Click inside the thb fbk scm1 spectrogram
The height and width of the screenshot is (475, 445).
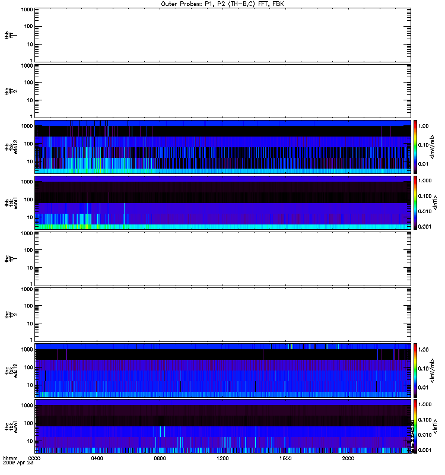pos(223,202)
